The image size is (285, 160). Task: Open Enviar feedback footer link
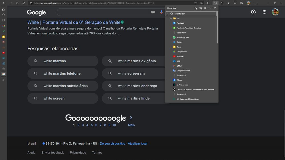tap(52, 153)
